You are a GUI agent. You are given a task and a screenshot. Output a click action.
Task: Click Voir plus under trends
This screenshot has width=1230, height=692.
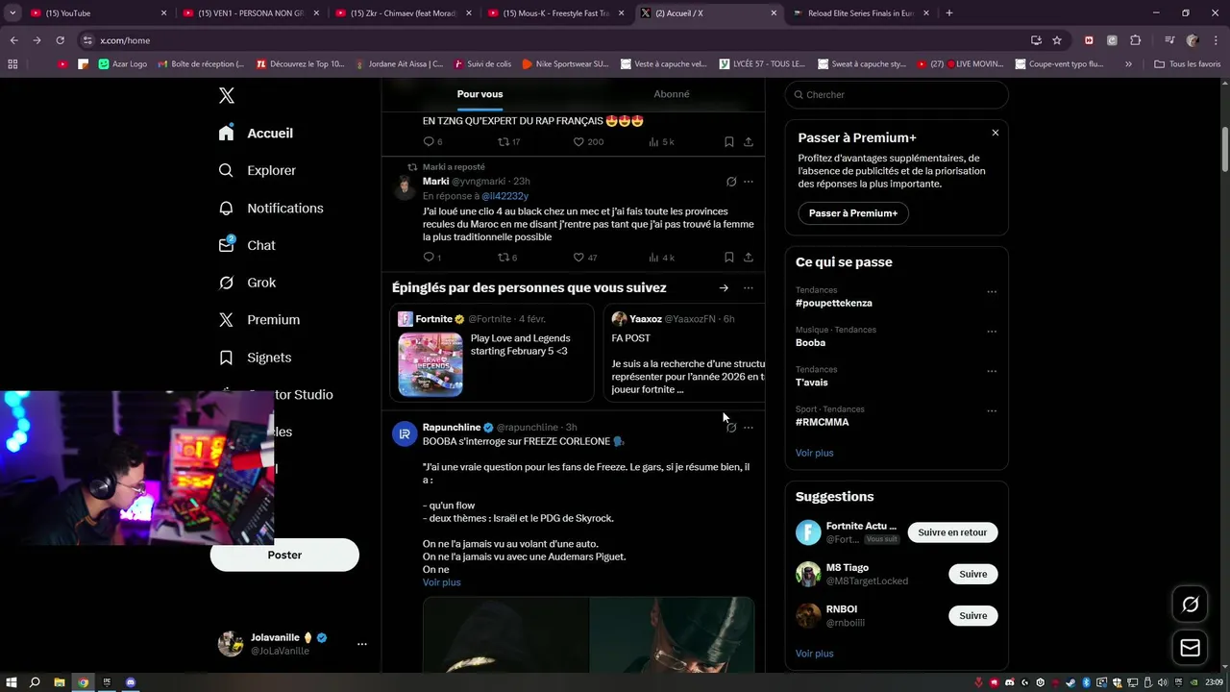pos(815,453)
